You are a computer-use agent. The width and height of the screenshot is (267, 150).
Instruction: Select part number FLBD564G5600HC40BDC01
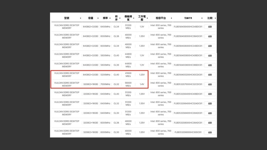[x=188, y=55]
